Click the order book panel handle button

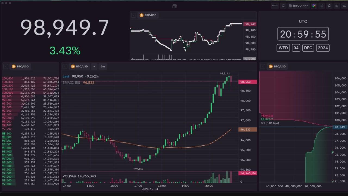(x=5, y=66)
